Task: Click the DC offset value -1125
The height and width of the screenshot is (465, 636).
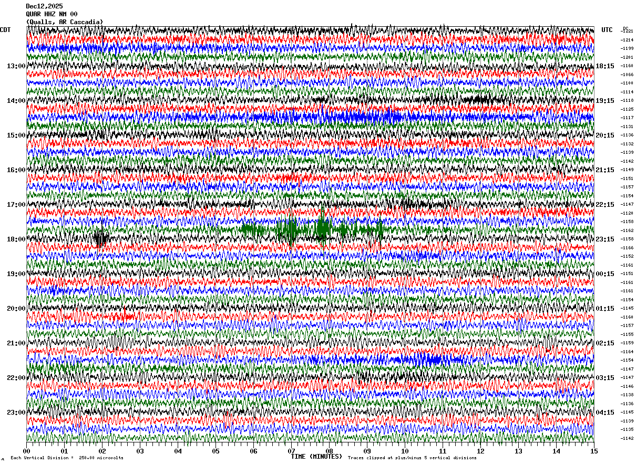Action: click(627, 109)
